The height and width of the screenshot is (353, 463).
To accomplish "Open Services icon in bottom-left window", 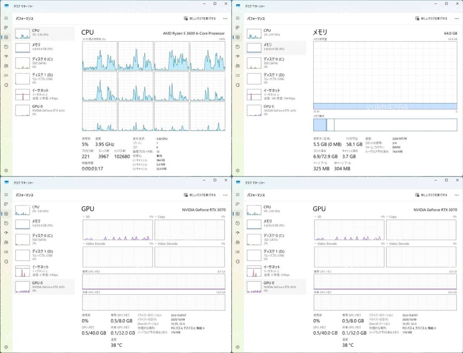I will point(6,261).
